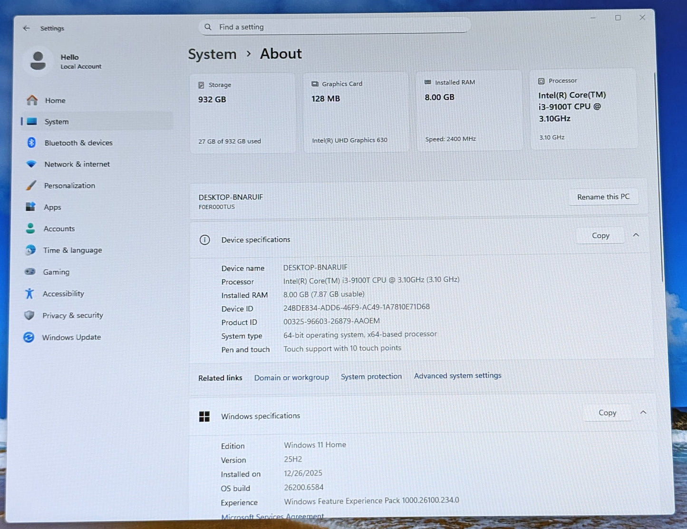The width and height of the screenshot is (687, 529).
Task: Copy the Windows specifications
Action: [x=607, y=412]
